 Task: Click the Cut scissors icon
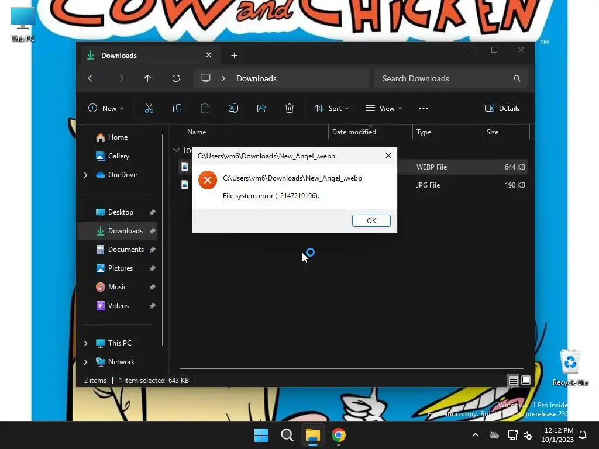pyautogui.click(x=149, y=108)
